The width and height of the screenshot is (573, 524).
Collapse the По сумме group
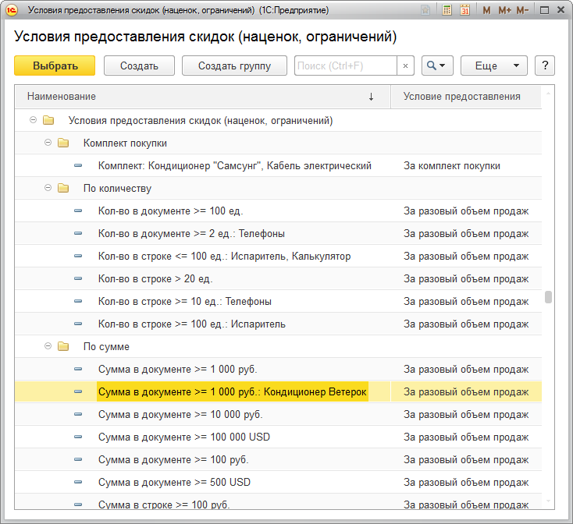tap(48, 346)
